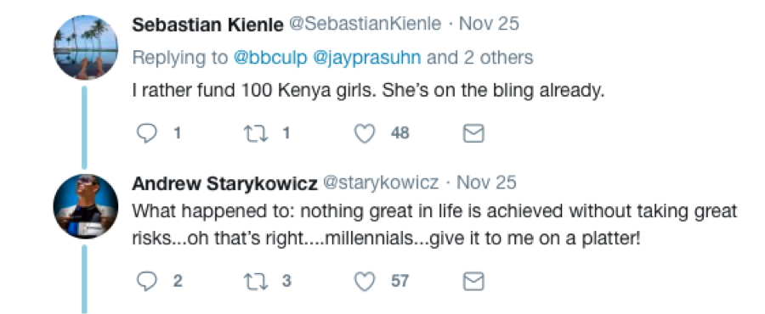Open the @starykowicz handle

(x=381, y=183)
